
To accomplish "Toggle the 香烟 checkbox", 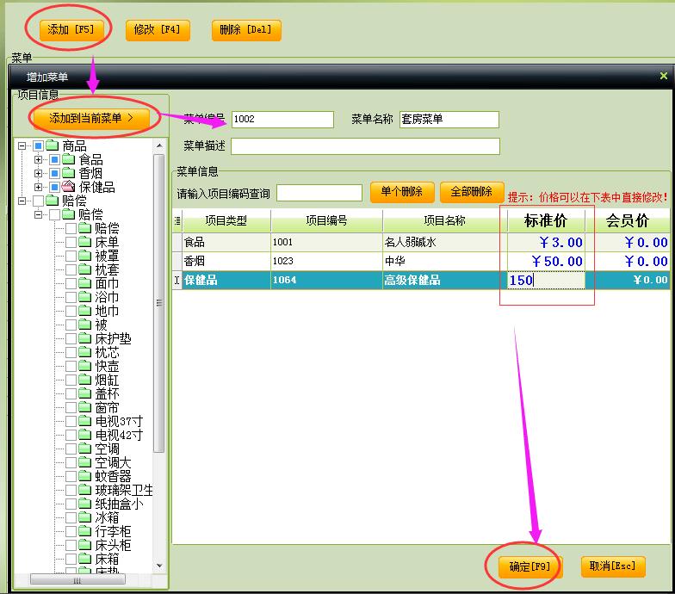I will click(55, 174).
